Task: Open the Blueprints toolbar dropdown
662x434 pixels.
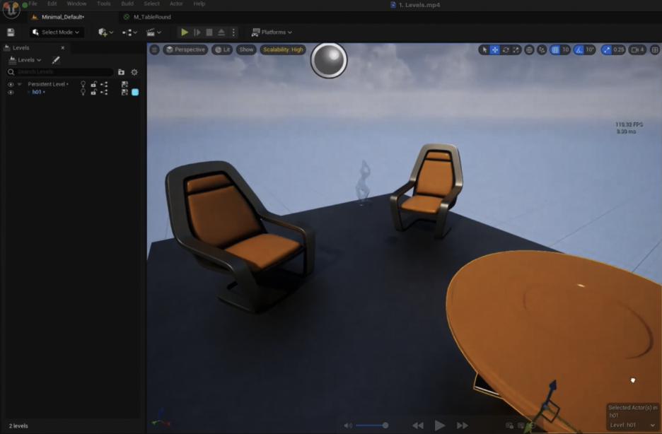Action: coord(129,32)
